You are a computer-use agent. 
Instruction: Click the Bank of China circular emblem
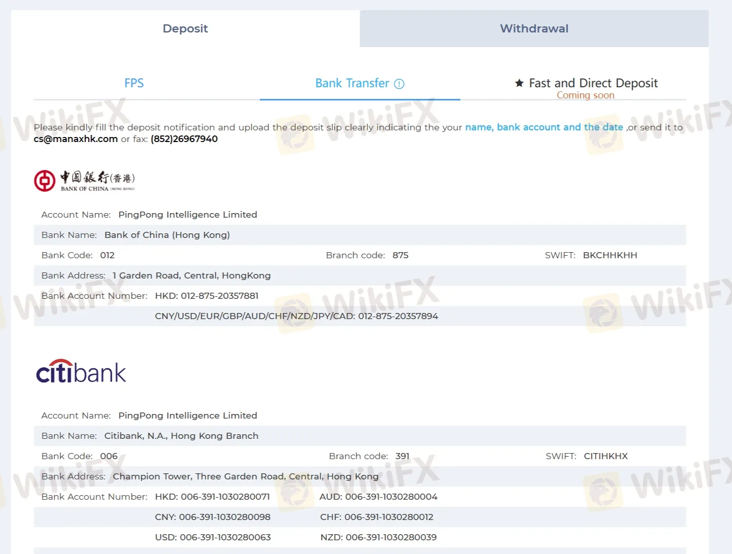click(45, 180)
